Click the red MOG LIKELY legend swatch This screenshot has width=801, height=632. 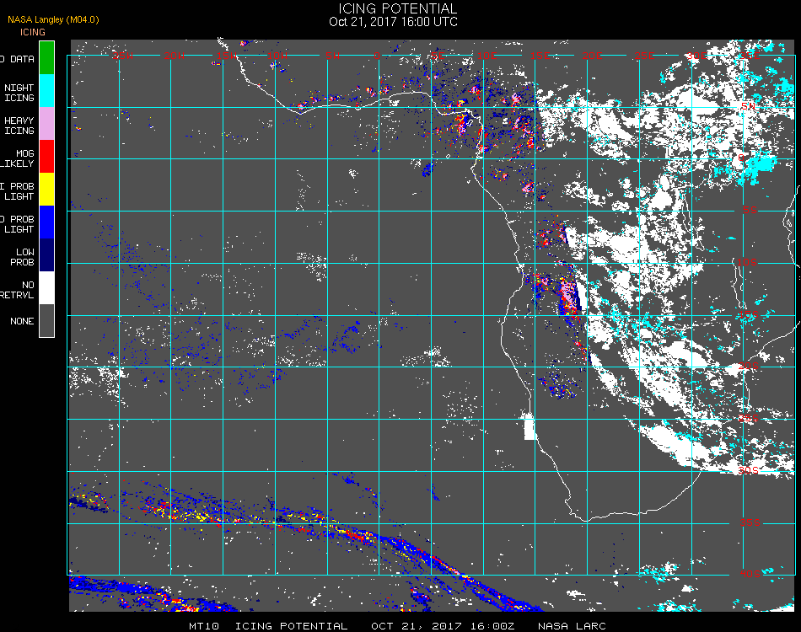coord(46,156)
